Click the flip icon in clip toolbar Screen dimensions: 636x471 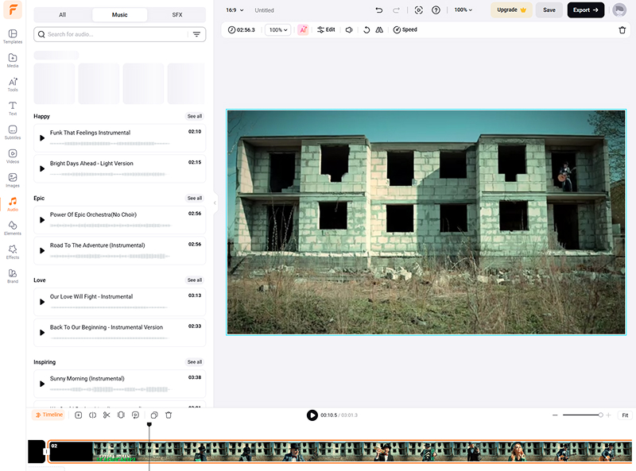point(379,30)
